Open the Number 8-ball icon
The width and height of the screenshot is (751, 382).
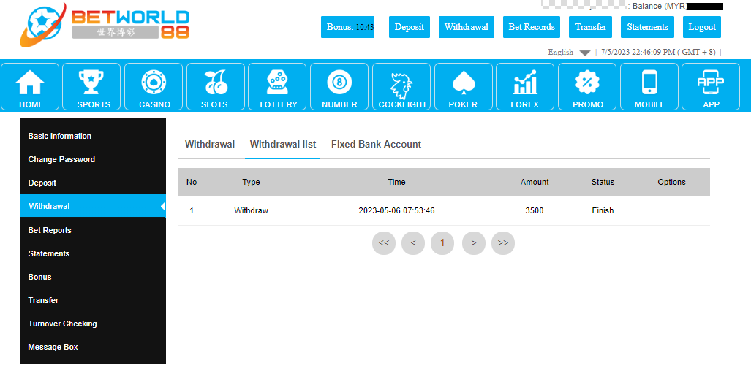[339, 83]
